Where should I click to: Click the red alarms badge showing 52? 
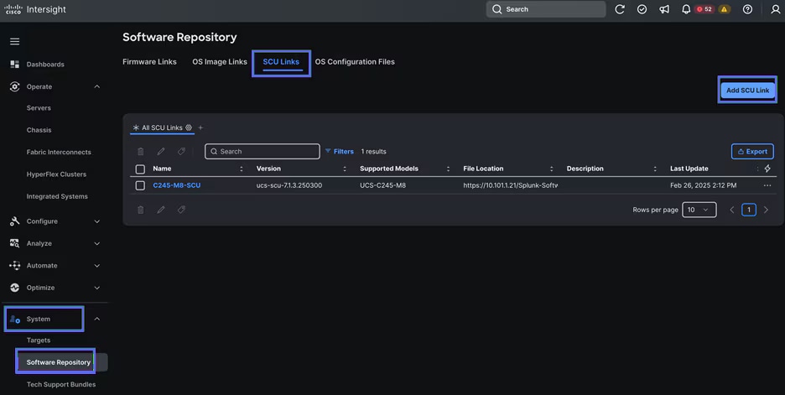click(704, 9)
